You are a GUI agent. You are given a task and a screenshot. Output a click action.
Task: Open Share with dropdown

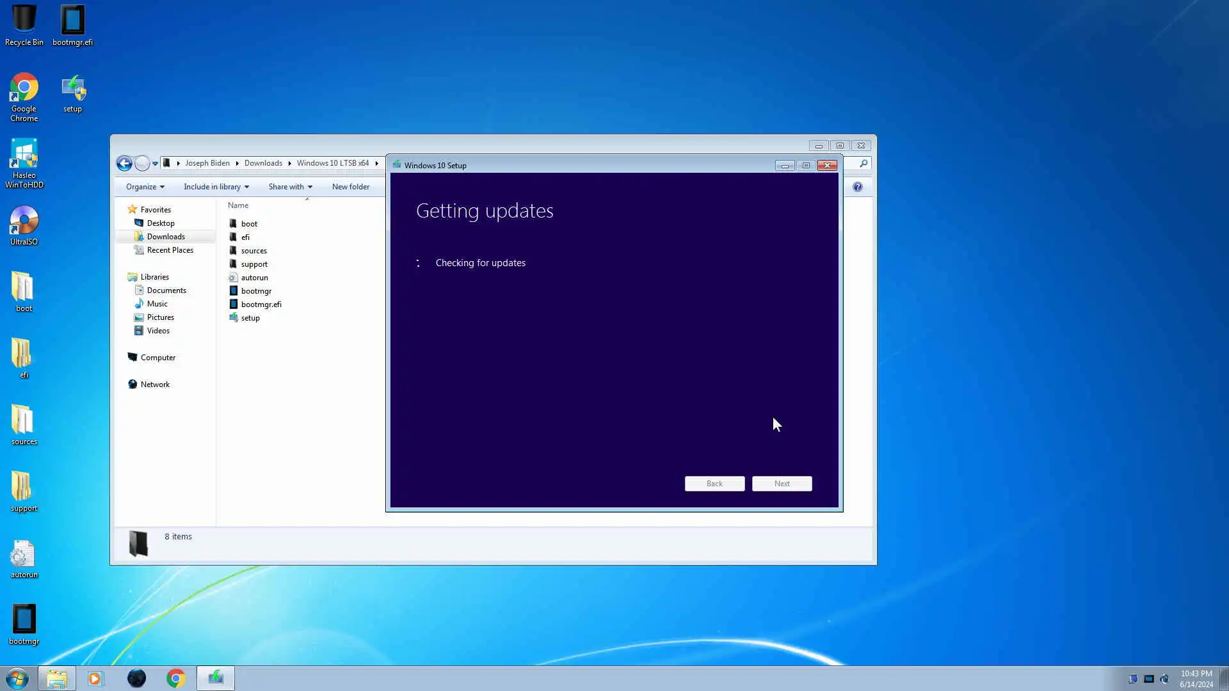[290, 187]
